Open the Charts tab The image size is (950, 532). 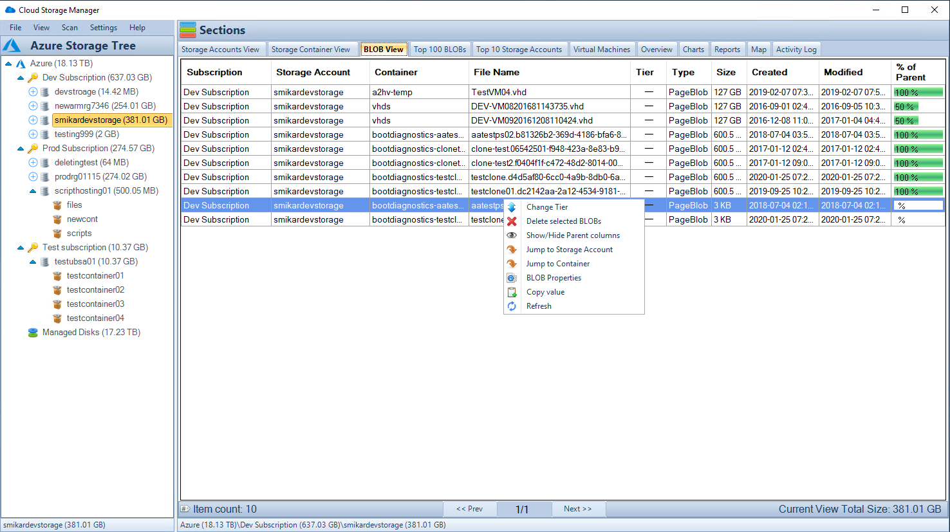point(693,50)
